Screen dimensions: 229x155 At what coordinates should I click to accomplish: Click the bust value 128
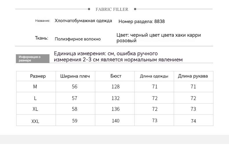116,87
